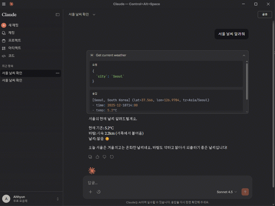Click the 공유 share button
Image resolution: width=275 pixels, height=206 pixels.
pyautogui.click(x=265, y=14)
